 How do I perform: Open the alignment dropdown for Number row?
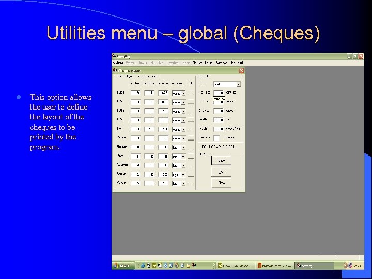(183, 147)
